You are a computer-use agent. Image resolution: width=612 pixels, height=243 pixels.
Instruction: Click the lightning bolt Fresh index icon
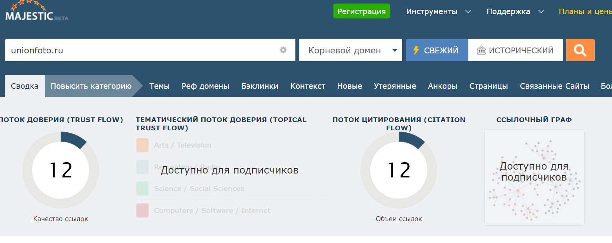pyautogui.click(x=416, y=51)
